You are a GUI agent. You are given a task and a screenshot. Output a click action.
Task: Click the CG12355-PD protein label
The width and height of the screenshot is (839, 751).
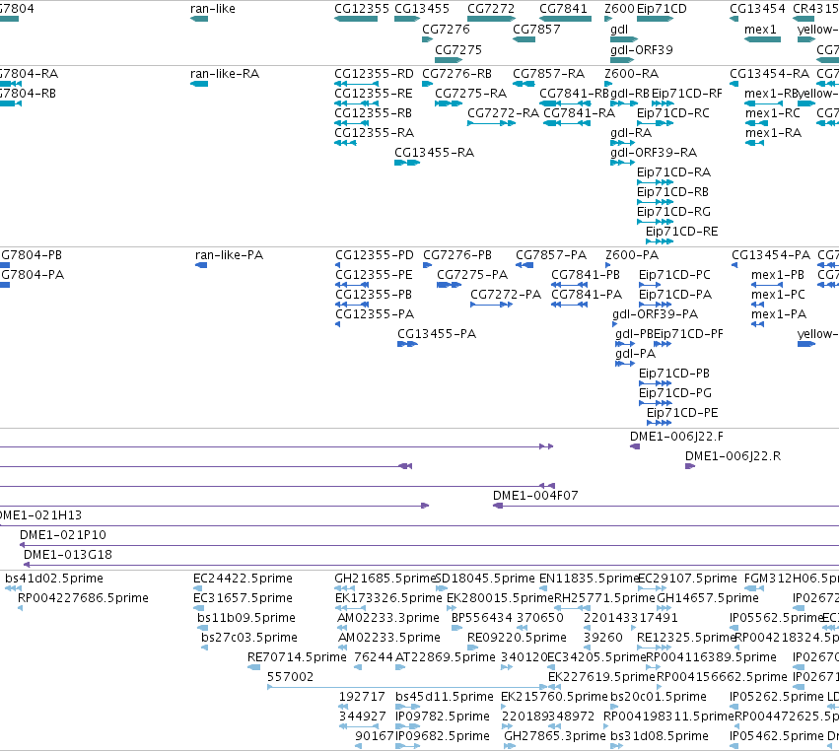375,255
